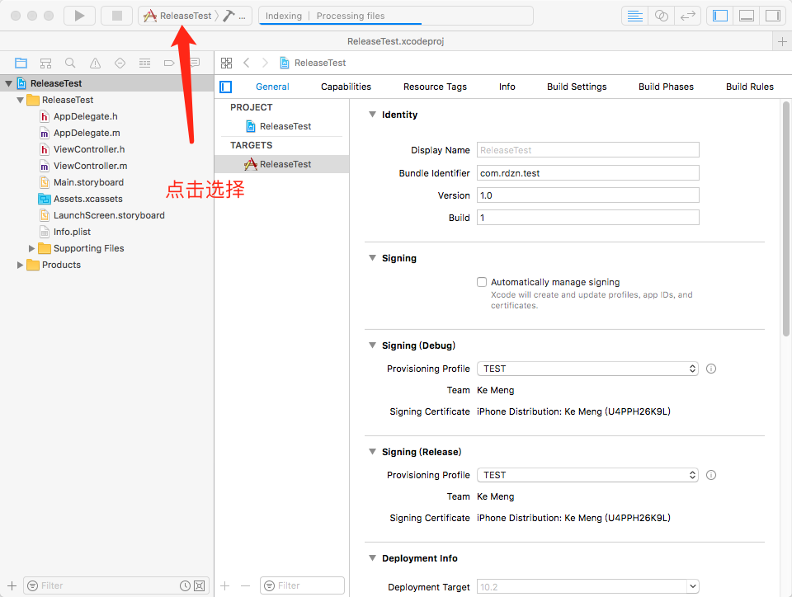The height and width of the screenshot is (597, 792).
Task: Add a new target with plus button
Action: (x=224, y=585)
